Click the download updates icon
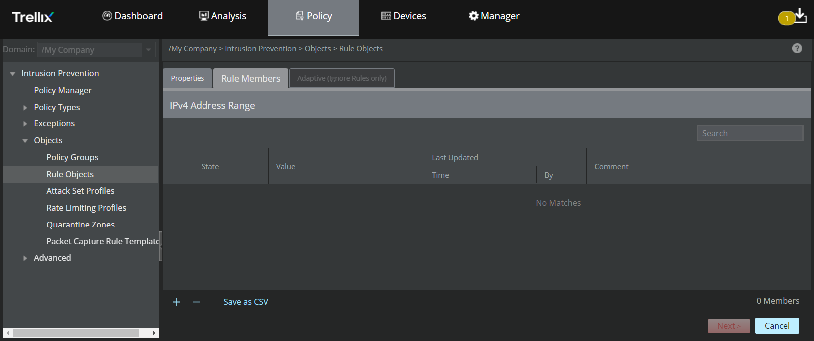Screen dimensions: 814x341 click(800, 15)
